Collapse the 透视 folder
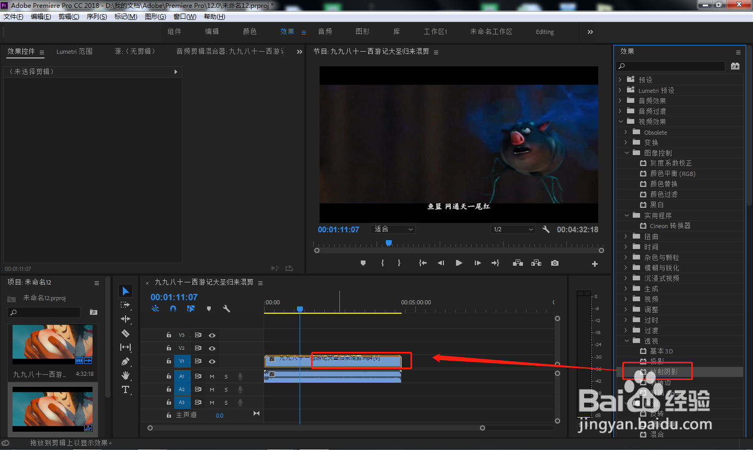The width and height of the screenshot is (753, 450). 626,341
